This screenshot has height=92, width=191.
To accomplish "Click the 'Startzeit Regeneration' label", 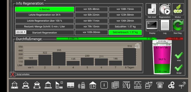I will tap(44, 33).
